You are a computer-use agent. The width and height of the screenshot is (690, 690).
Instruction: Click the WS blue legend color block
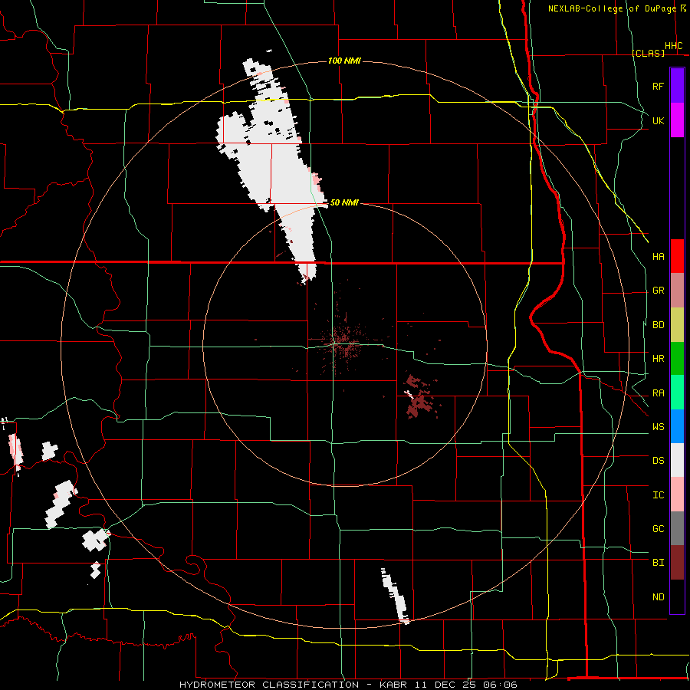(677, 426)
